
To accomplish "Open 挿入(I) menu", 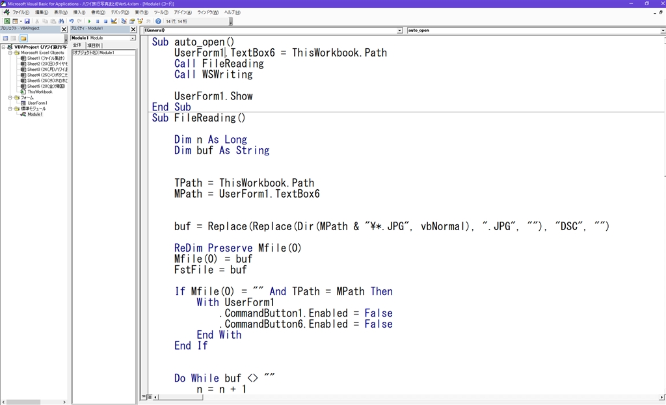I will [79, 12].
